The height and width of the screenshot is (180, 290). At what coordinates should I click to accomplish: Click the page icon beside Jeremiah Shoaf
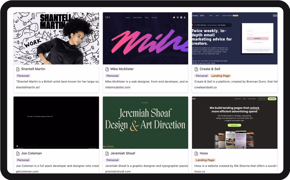tap(107, 153)
